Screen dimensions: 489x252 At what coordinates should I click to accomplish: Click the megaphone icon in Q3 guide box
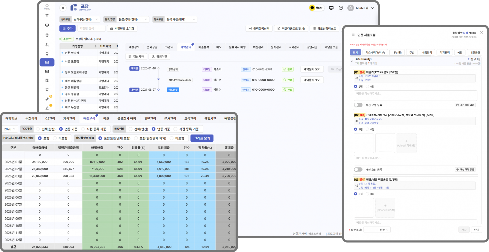357,186
